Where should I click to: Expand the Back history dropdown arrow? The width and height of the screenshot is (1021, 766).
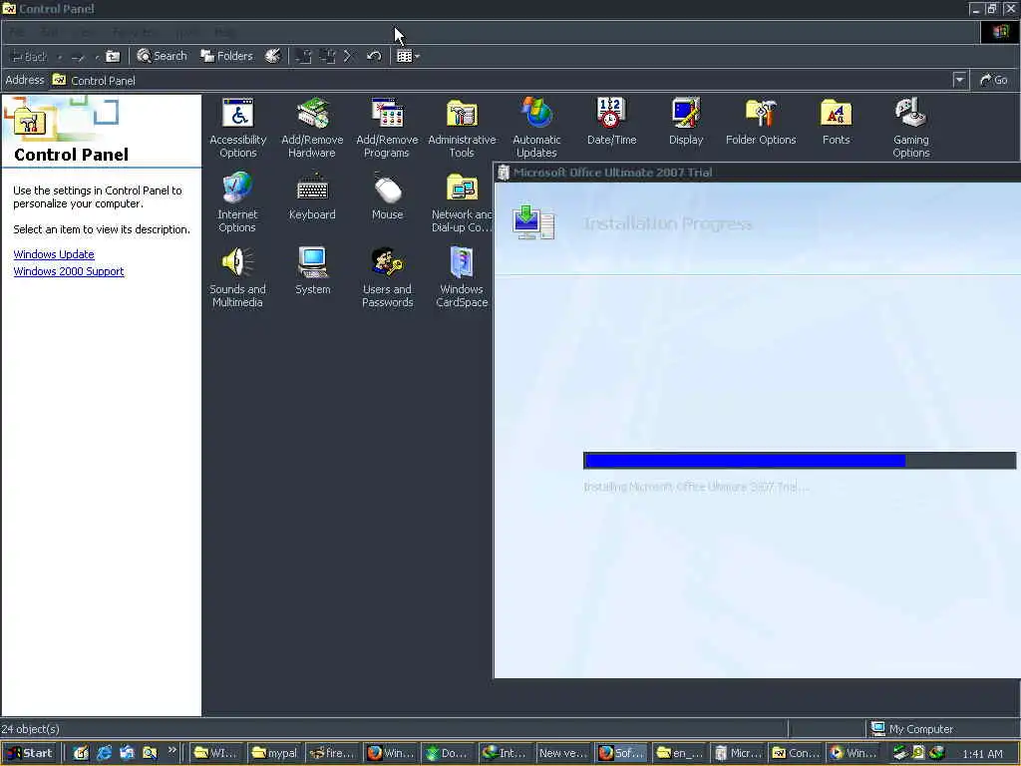pyautogui.click(x=59, y=57)
